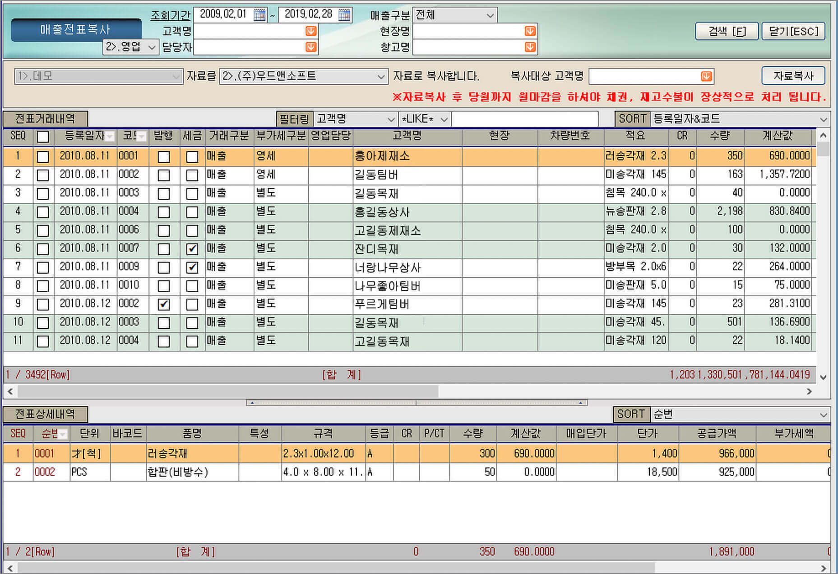Click the 조회기간 link label

tap(171, 15)
